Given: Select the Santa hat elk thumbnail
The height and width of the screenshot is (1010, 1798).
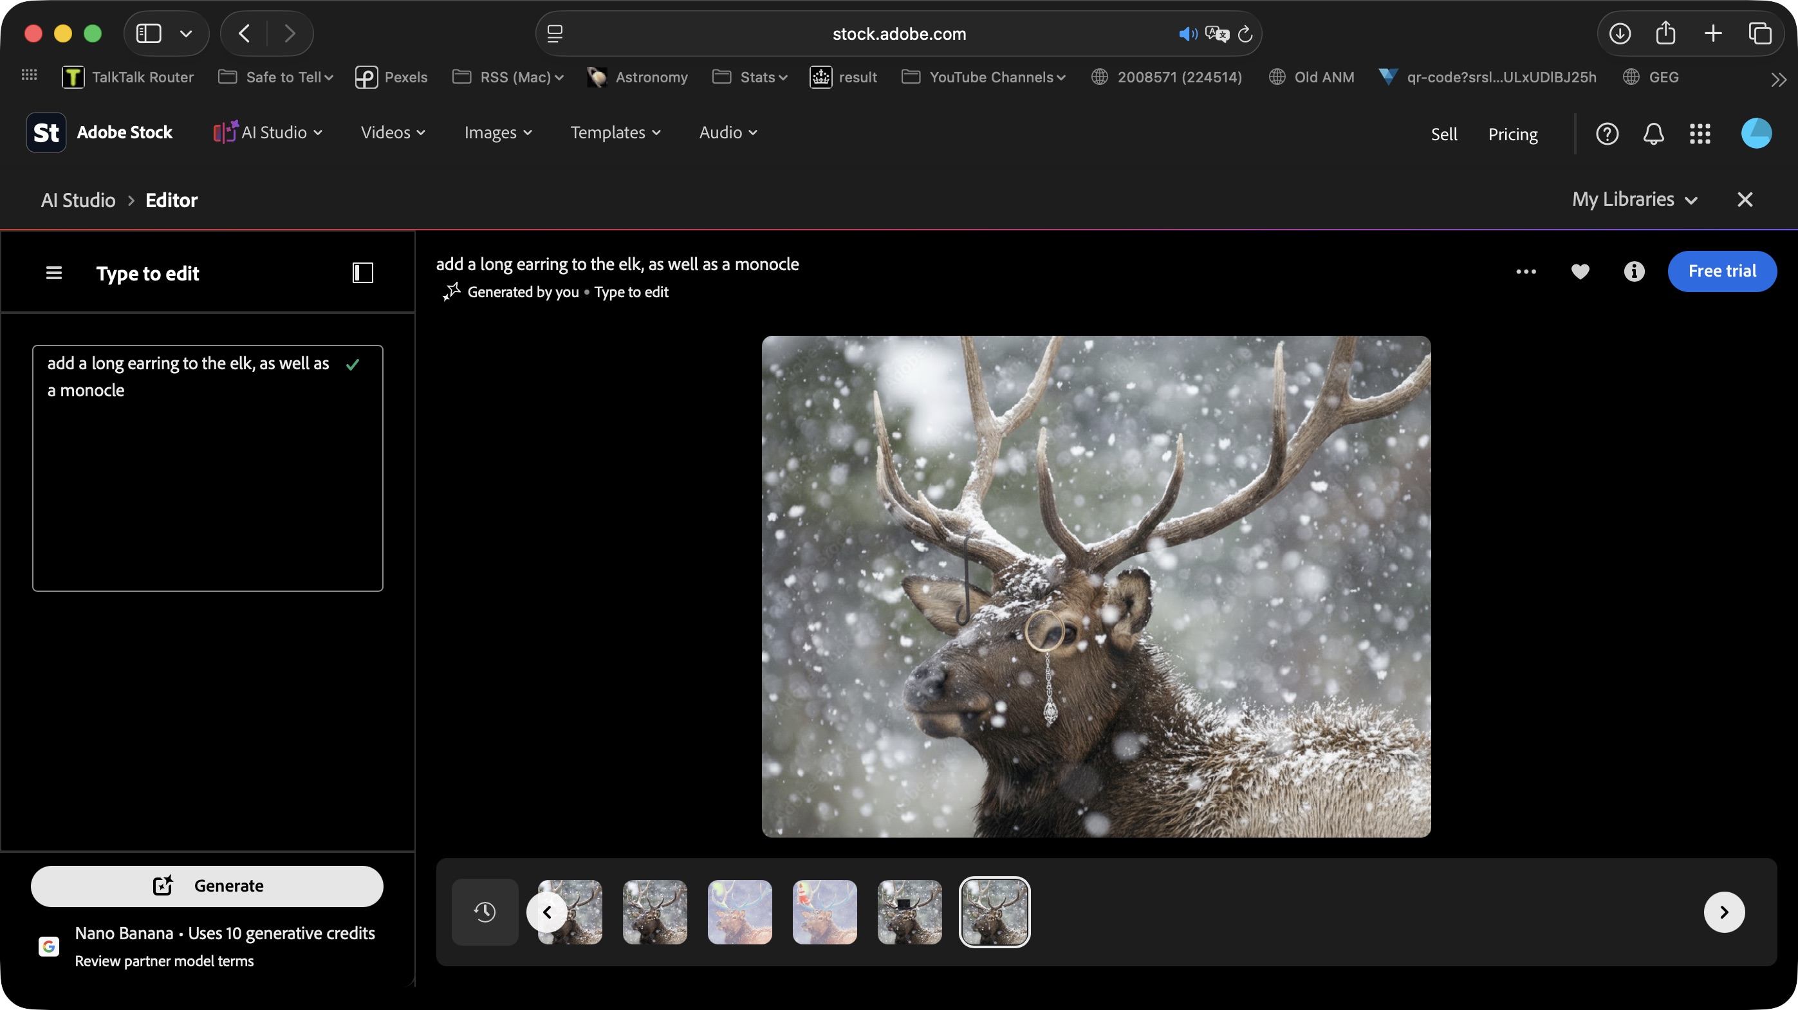Looking at the screenshot, I should (x=824, y=912).
